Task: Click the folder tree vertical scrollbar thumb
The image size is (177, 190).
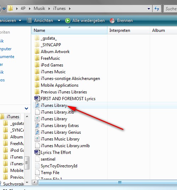Action: [x=27, y=163]
